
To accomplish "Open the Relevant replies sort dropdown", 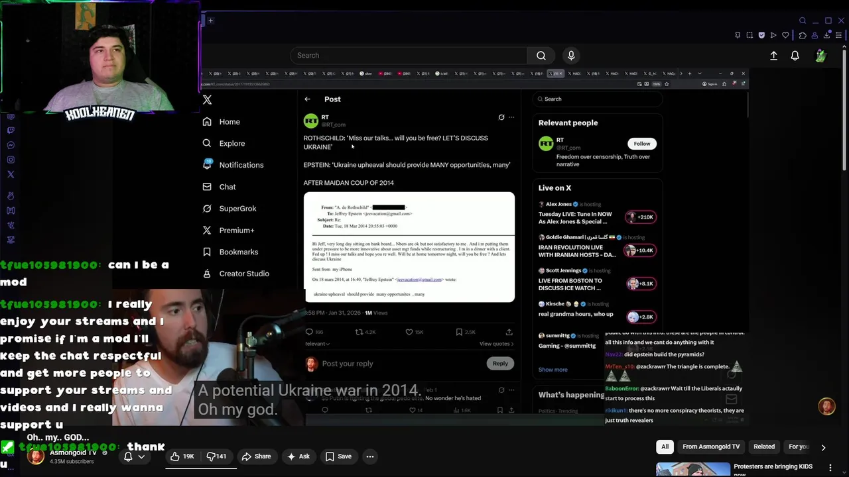I will [x=317, y=344].
